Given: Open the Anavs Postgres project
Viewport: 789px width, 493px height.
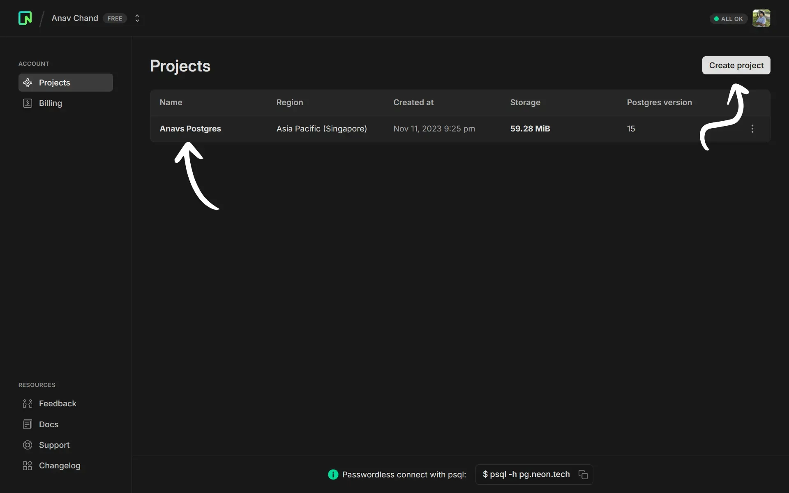Looking at the screenshot, I should (190, 129).
